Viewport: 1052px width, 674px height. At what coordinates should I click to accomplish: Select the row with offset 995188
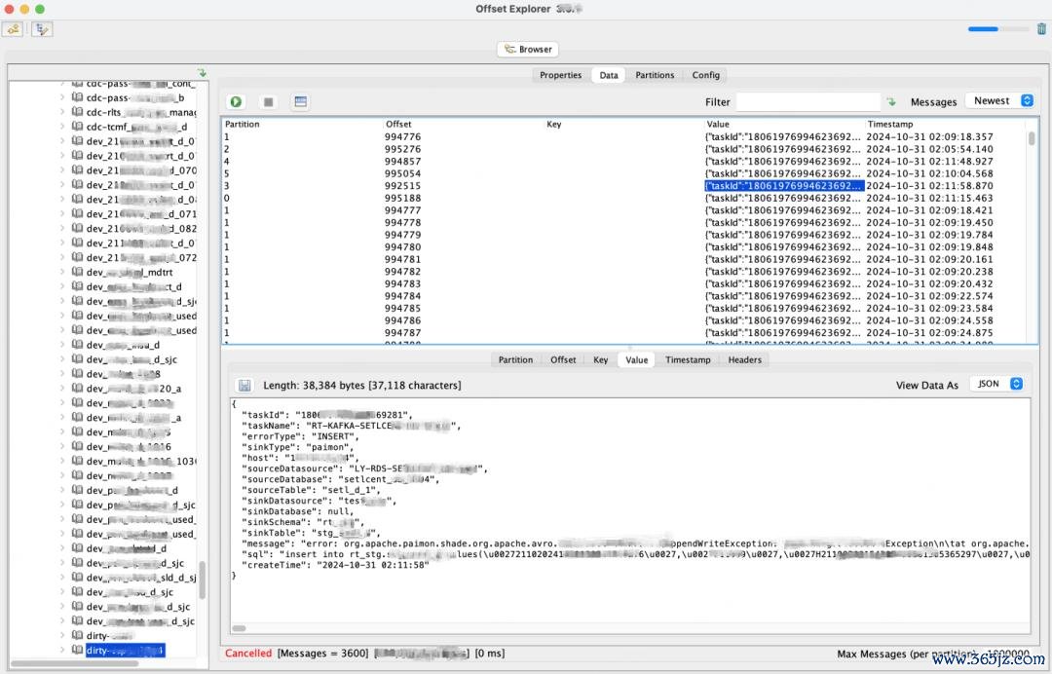624,198
